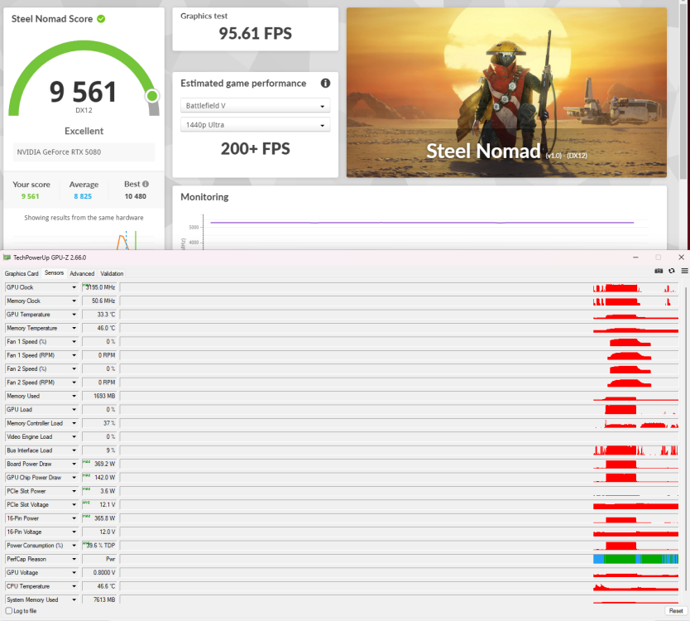Click Showing results from the same hardware
The image size is (690, 621).
84,218
